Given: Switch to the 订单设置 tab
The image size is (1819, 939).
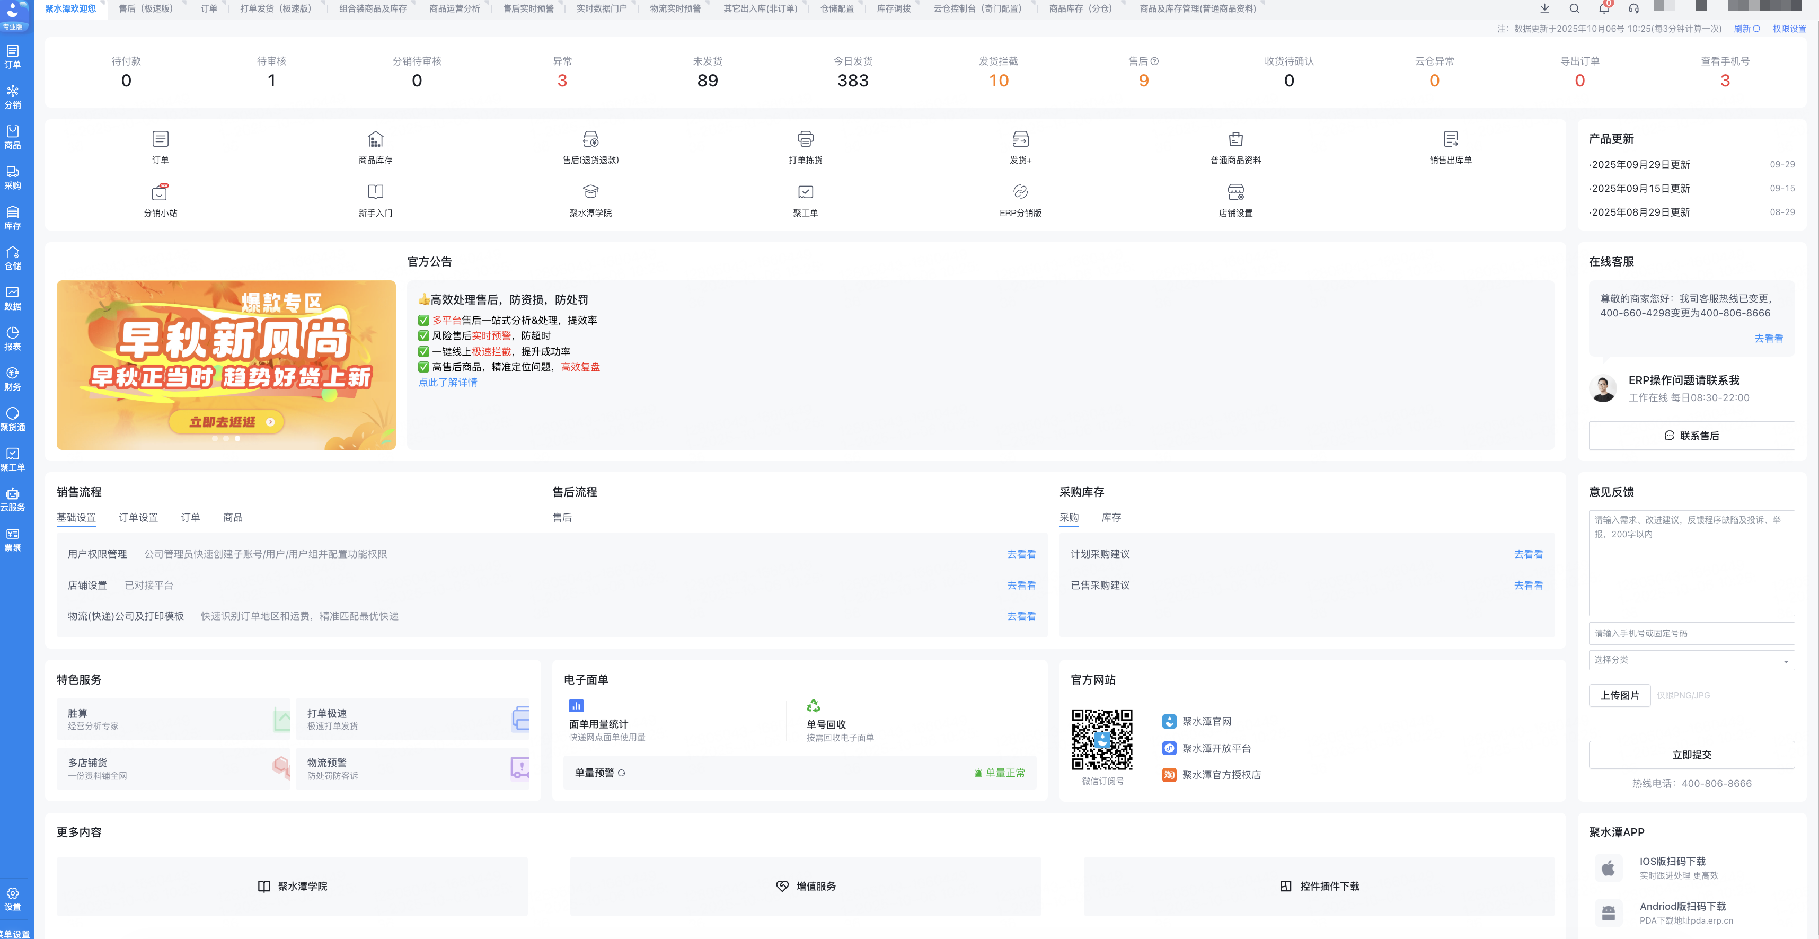Looking at the screenshot, I should [138, 518].
